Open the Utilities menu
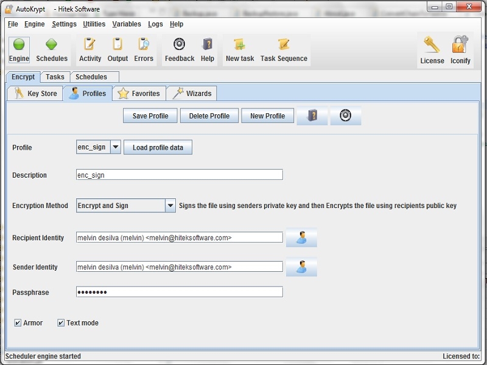Viewport: 487px width, 365px height. click(94, 24)
